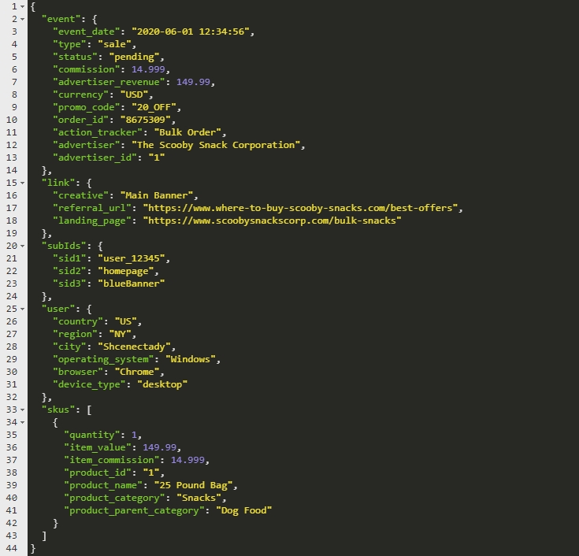Click the "sid1" key
Viewport: 579px width, 556px height.
click(69, 258)
